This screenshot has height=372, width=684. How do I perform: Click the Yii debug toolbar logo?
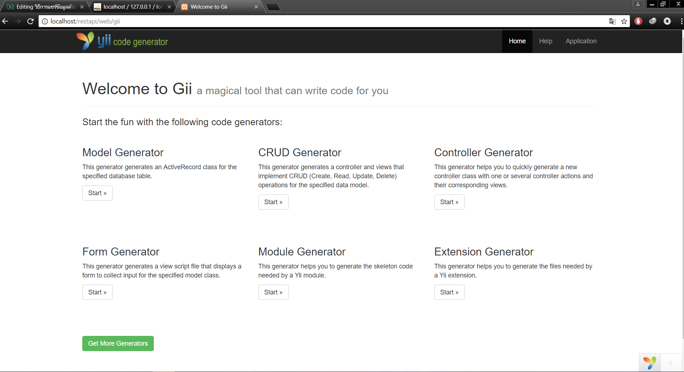pyautogui.click(x=649, y=363)
